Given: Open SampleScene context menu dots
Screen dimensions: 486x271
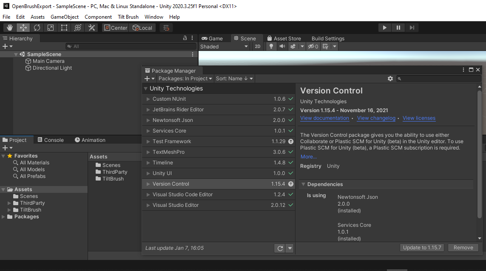Looking at the screenshot, I should pyautogui.click(x=193, y=54).
